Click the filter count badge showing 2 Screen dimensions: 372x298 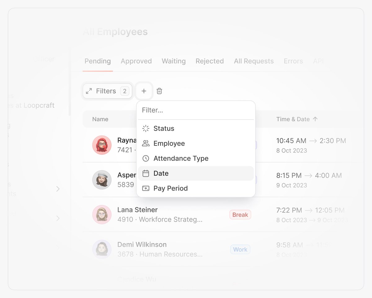click(125, 91)
